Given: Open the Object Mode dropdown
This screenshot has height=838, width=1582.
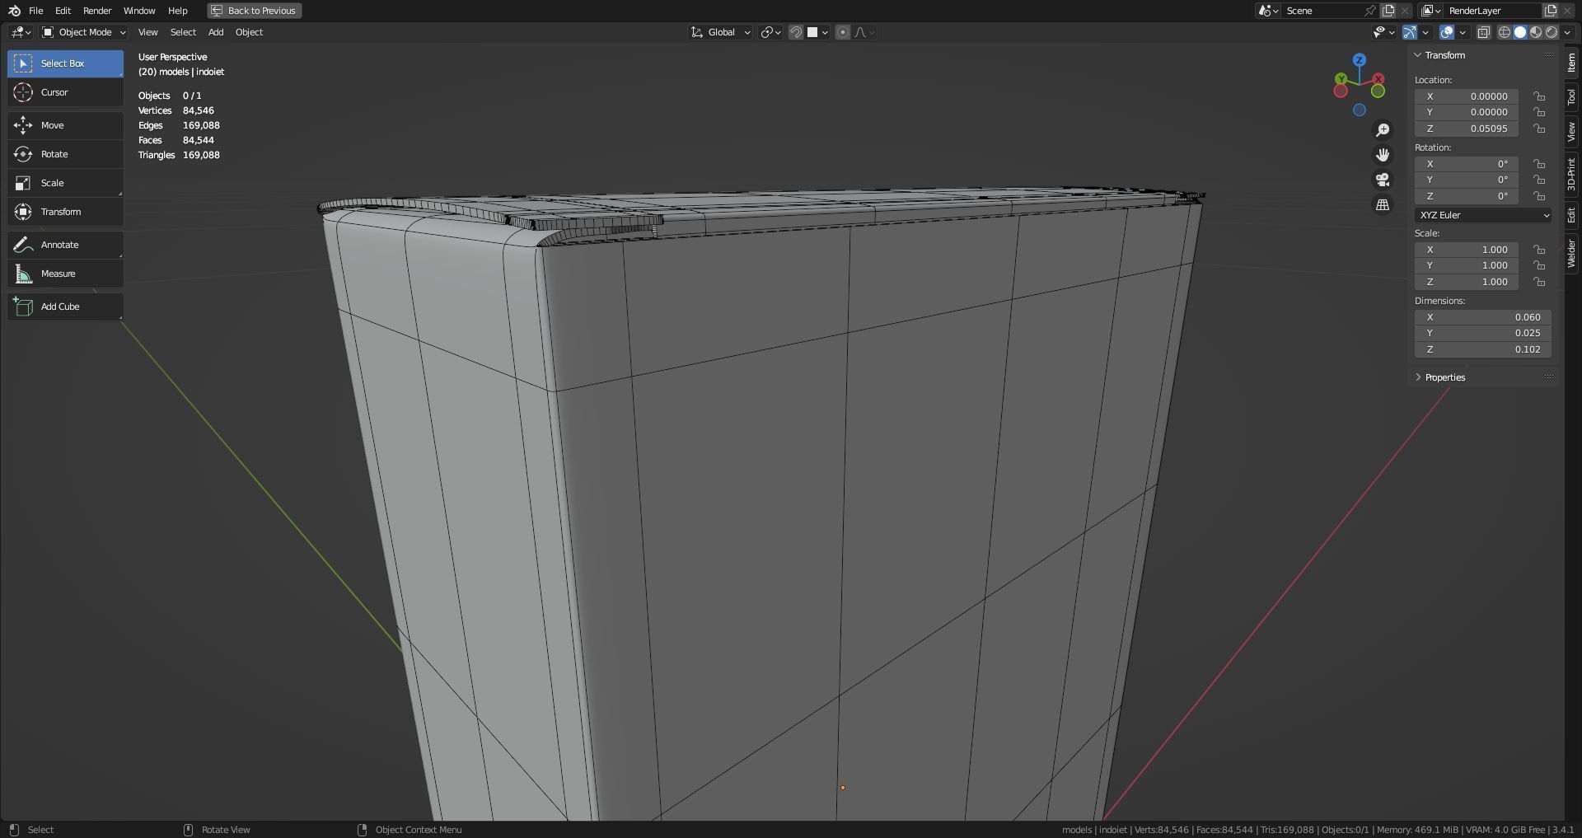Looking at the screenshot, I should (x=84, y=32).
